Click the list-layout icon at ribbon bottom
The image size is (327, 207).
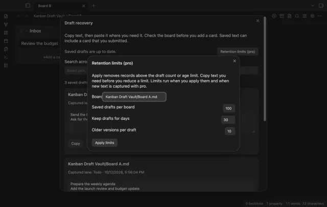click(6, 66)
